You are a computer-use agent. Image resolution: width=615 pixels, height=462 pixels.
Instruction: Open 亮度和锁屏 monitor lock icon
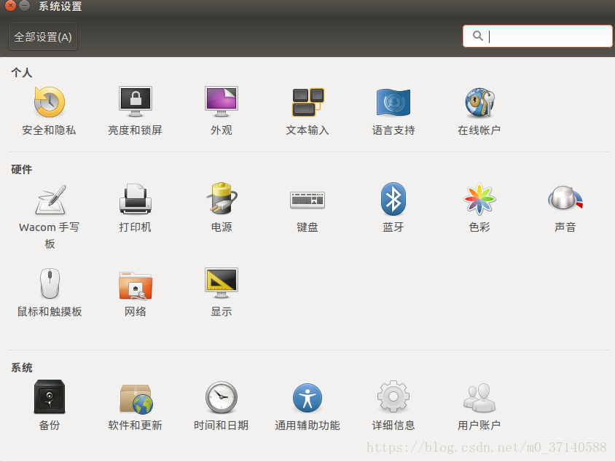(136, 101)
